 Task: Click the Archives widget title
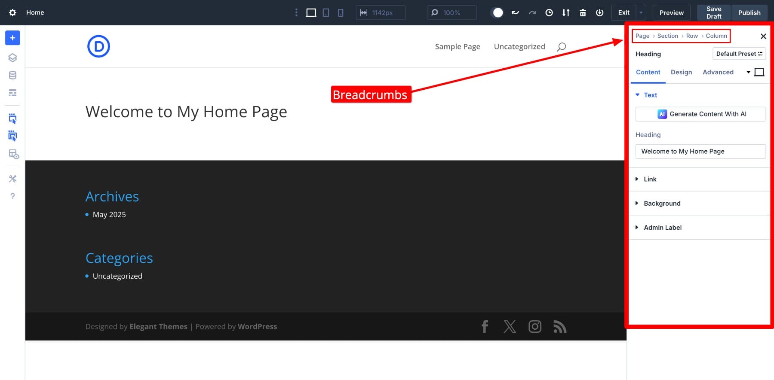[x=112, y=196]
